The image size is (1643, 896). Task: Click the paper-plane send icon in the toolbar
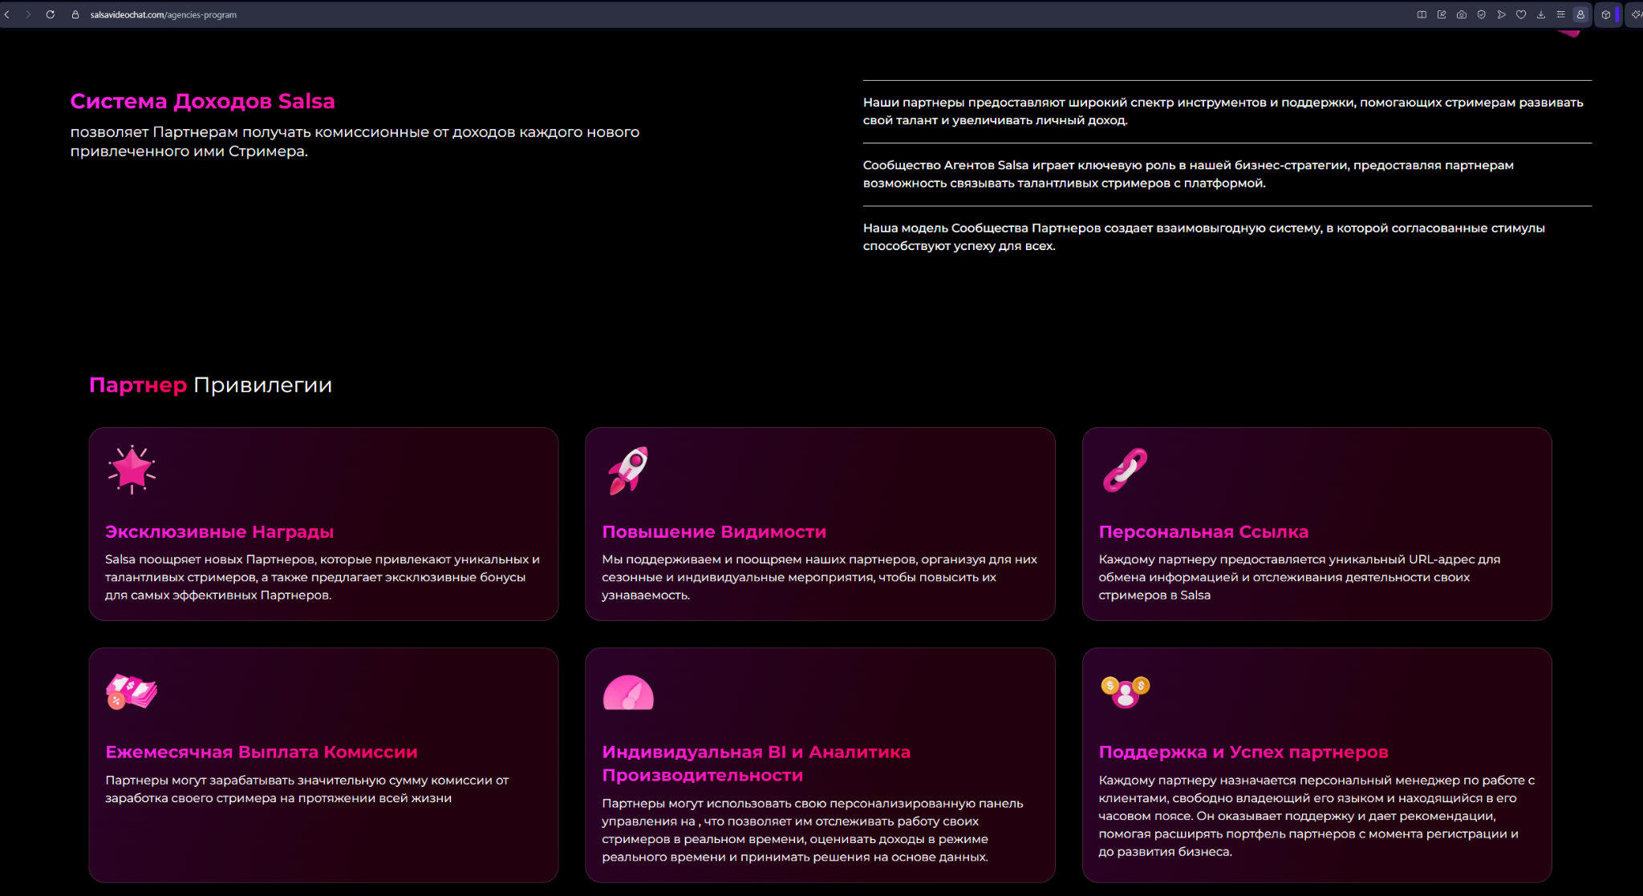(1501, 14)
